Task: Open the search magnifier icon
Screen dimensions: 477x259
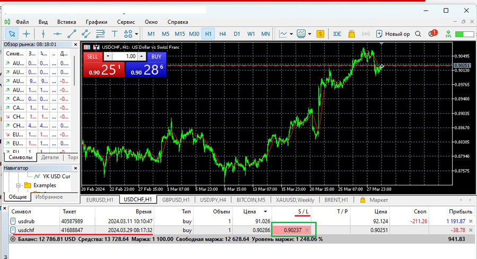Action: pyautogui.click(x=418, y=34)
